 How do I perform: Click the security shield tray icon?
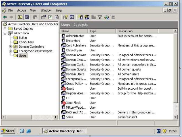click(x=165, y=131)
